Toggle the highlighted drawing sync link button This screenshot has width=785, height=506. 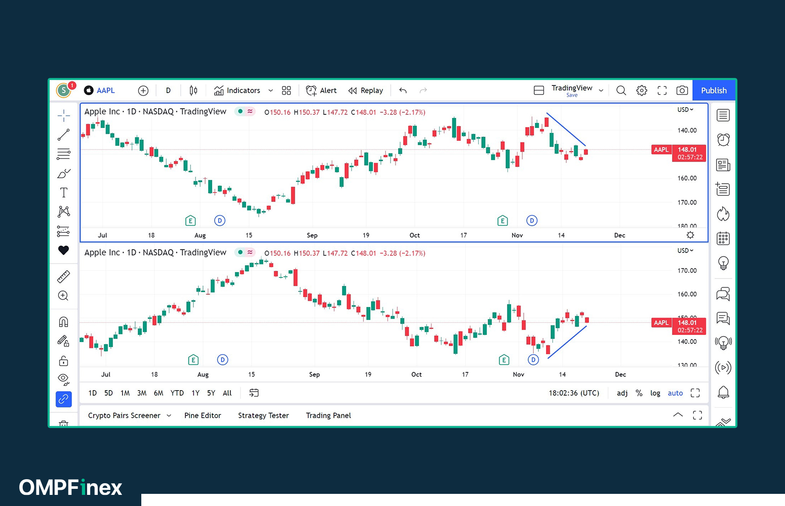[x=64, y=399]
